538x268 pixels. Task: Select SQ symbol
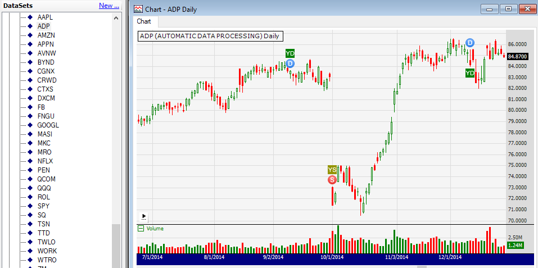pyautogui.click(x=42, y=215)
